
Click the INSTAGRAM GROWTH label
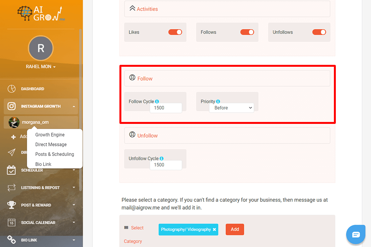point(41,107)
